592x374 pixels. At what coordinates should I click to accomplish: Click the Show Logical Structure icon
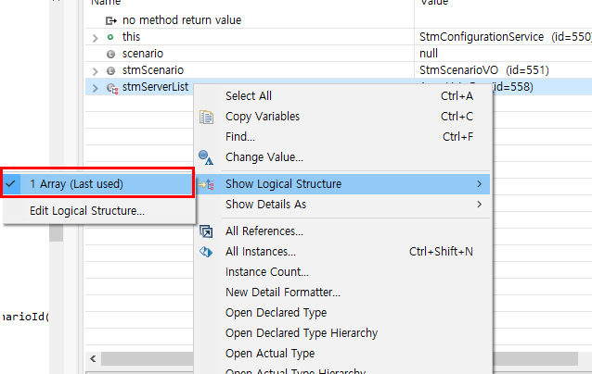(206, 184)
